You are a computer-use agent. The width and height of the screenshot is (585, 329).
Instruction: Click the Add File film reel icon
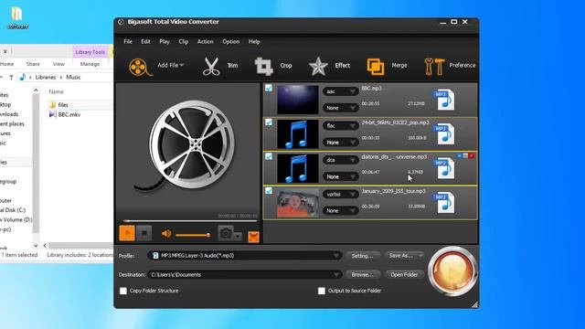(140, 67)
